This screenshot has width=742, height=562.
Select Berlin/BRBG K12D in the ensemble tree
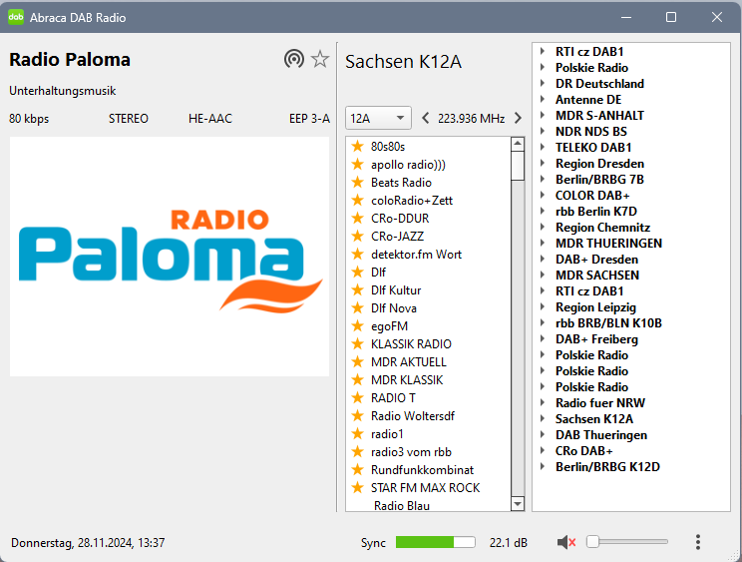point(607,467)
